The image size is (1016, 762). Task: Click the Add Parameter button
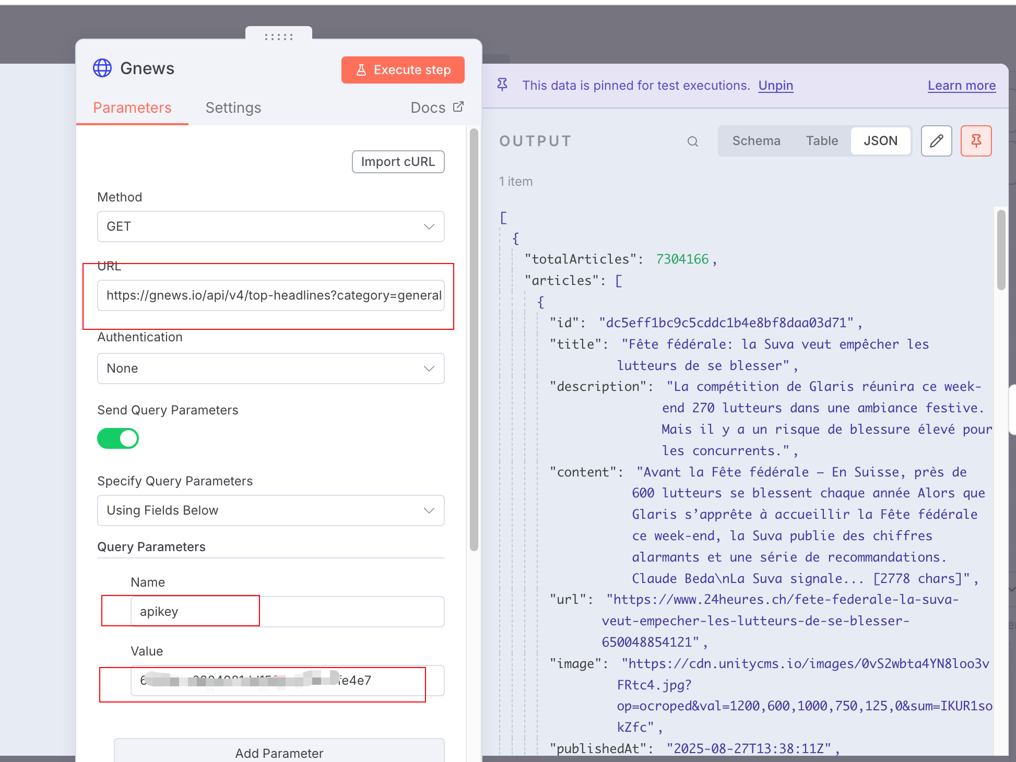point(279,753)
